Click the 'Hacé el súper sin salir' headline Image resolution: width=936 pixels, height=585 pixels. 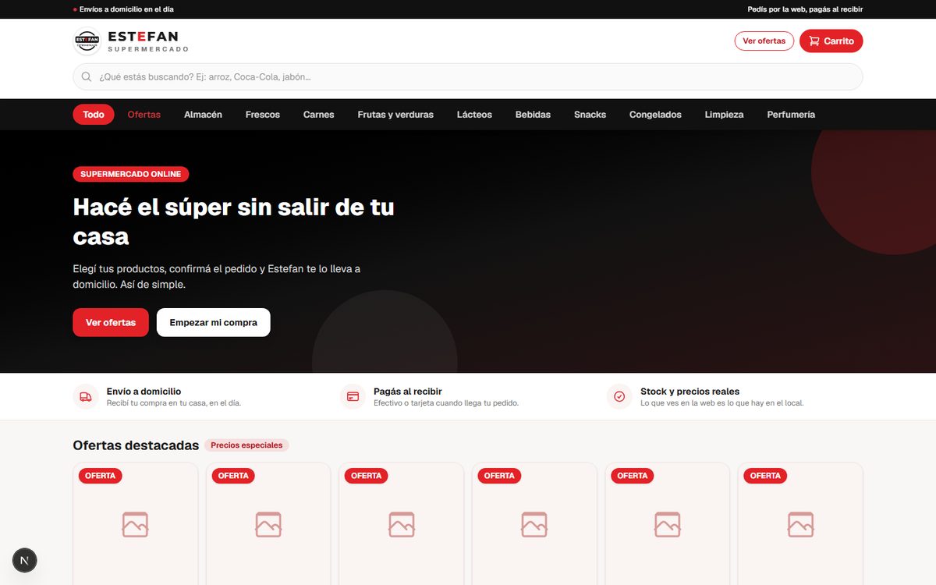click(x=233, y=222)
